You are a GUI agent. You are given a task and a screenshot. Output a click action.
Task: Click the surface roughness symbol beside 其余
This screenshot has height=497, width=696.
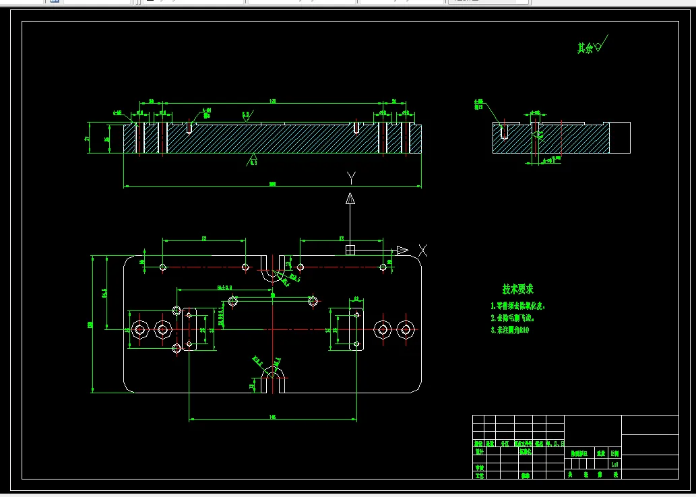pos(601,44)
